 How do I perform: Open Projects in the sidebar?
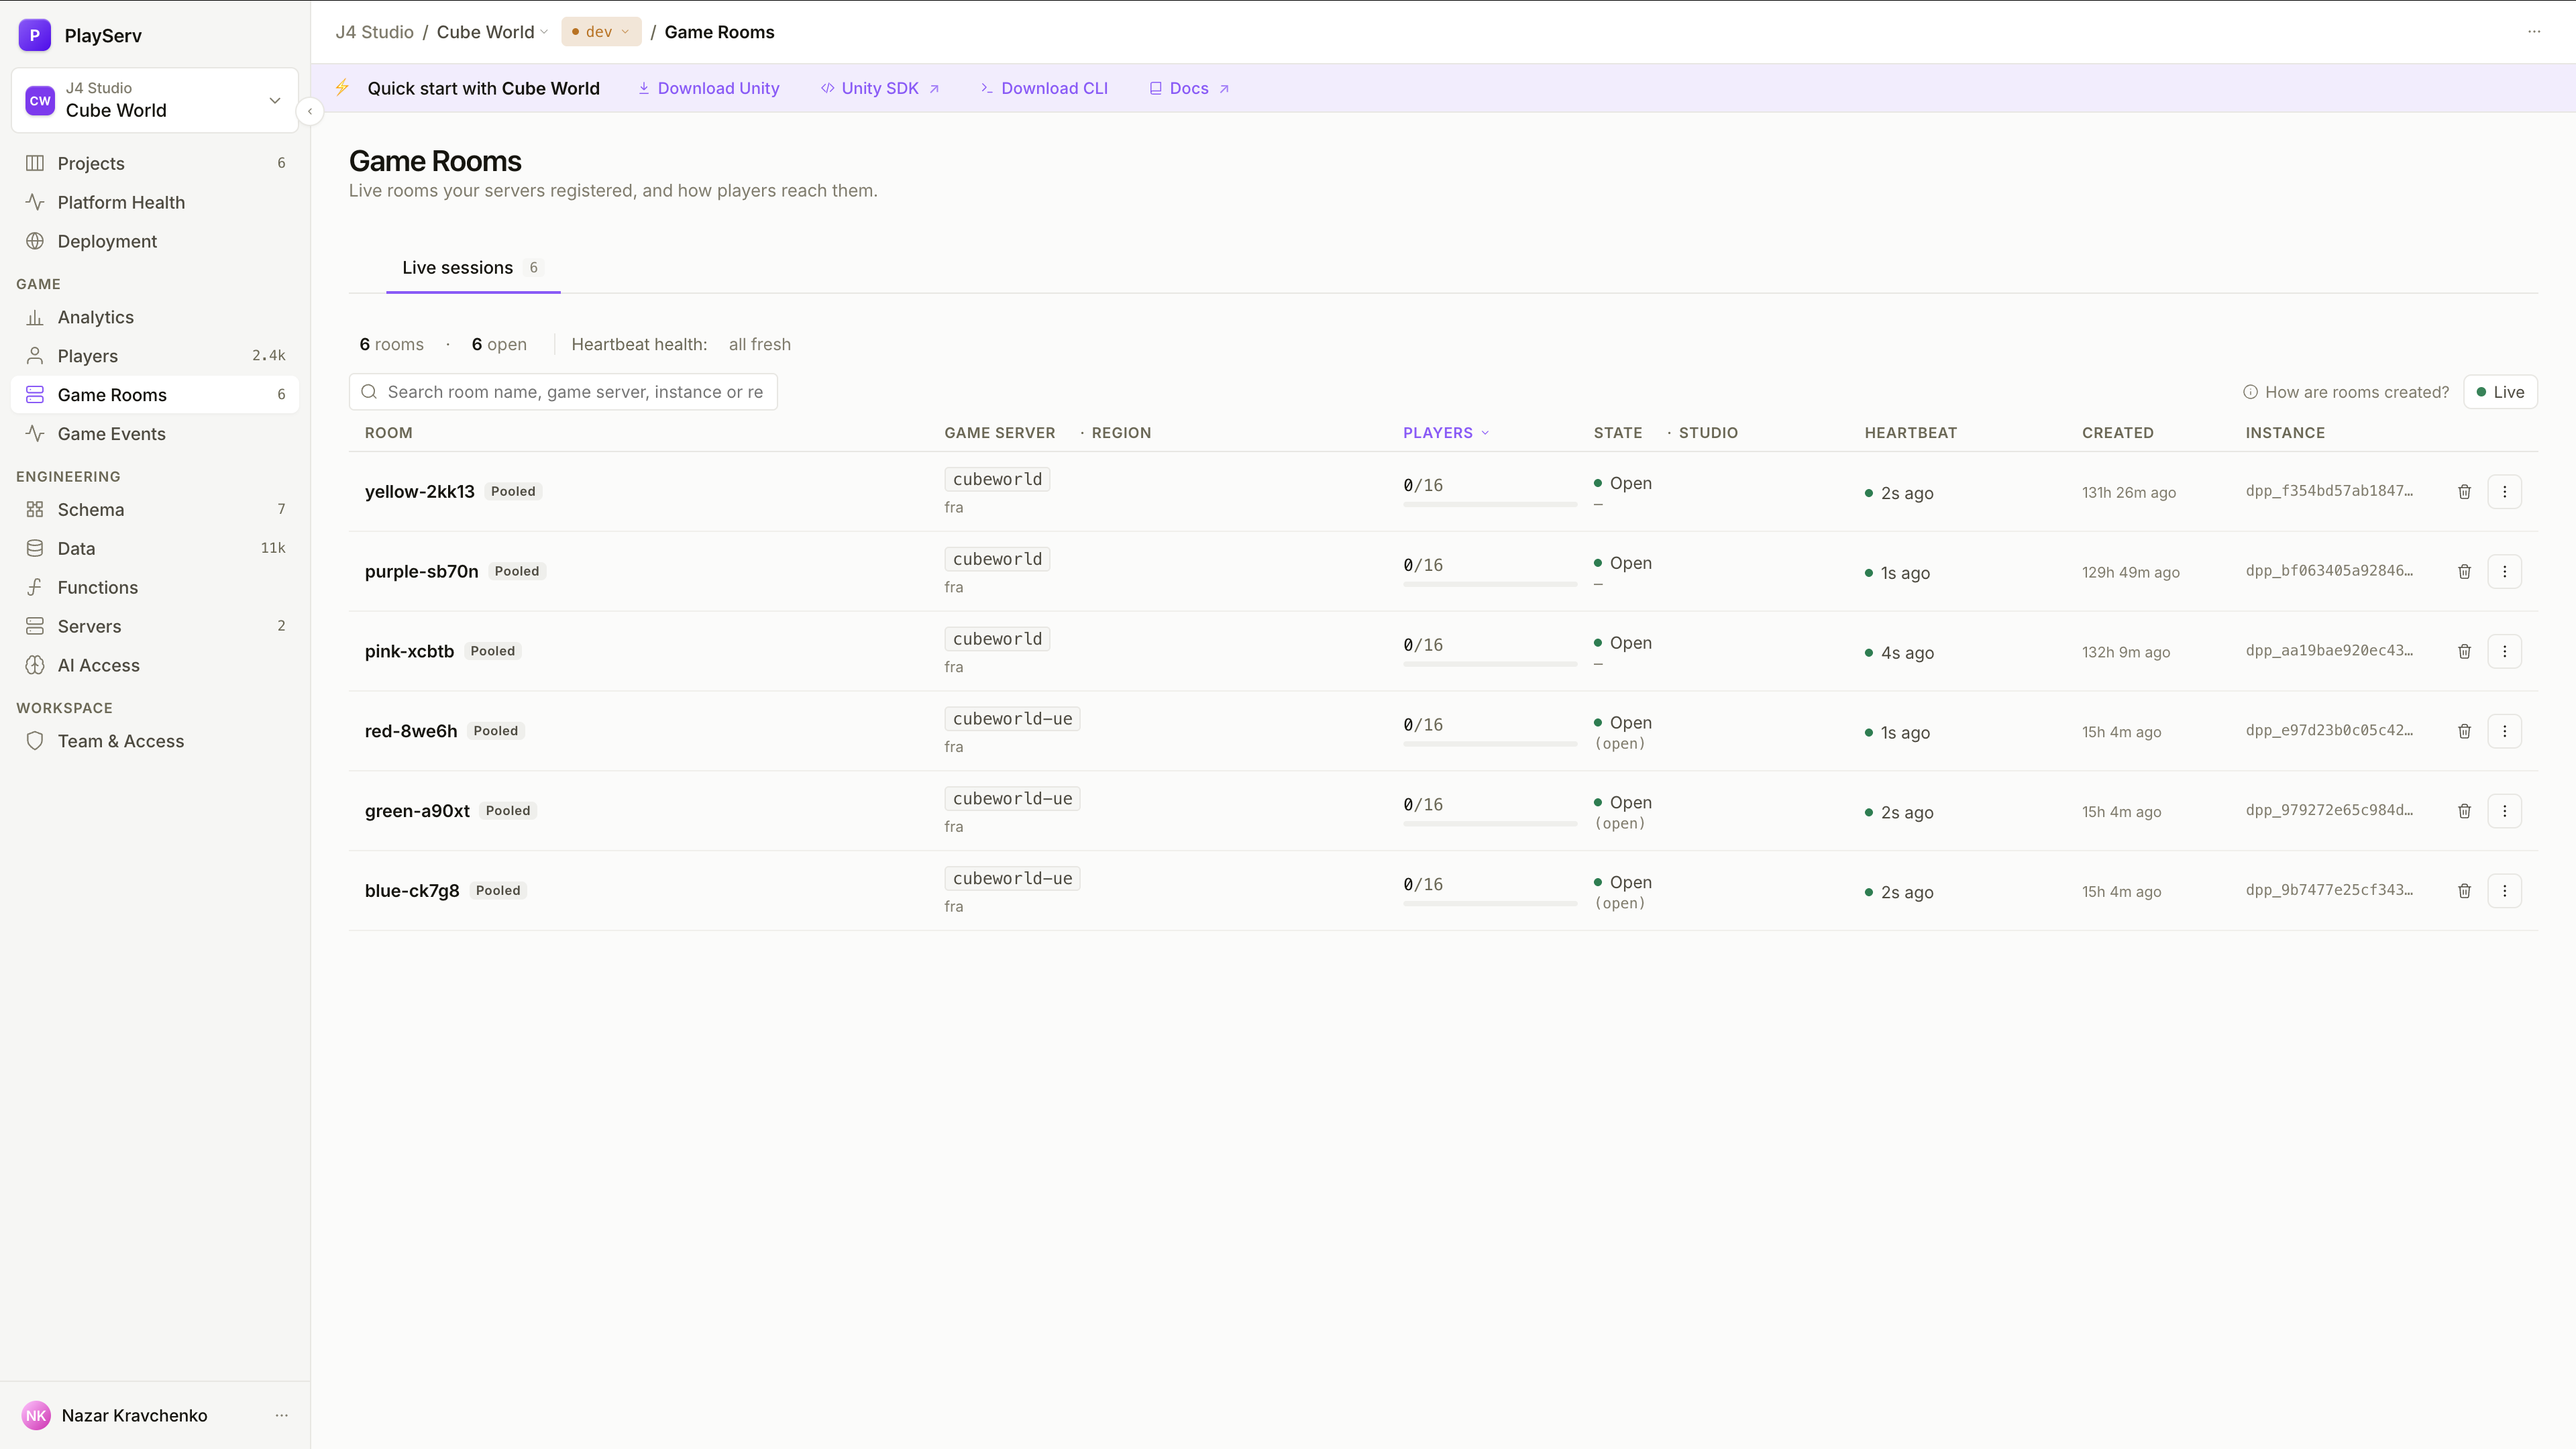coord(154,163)
